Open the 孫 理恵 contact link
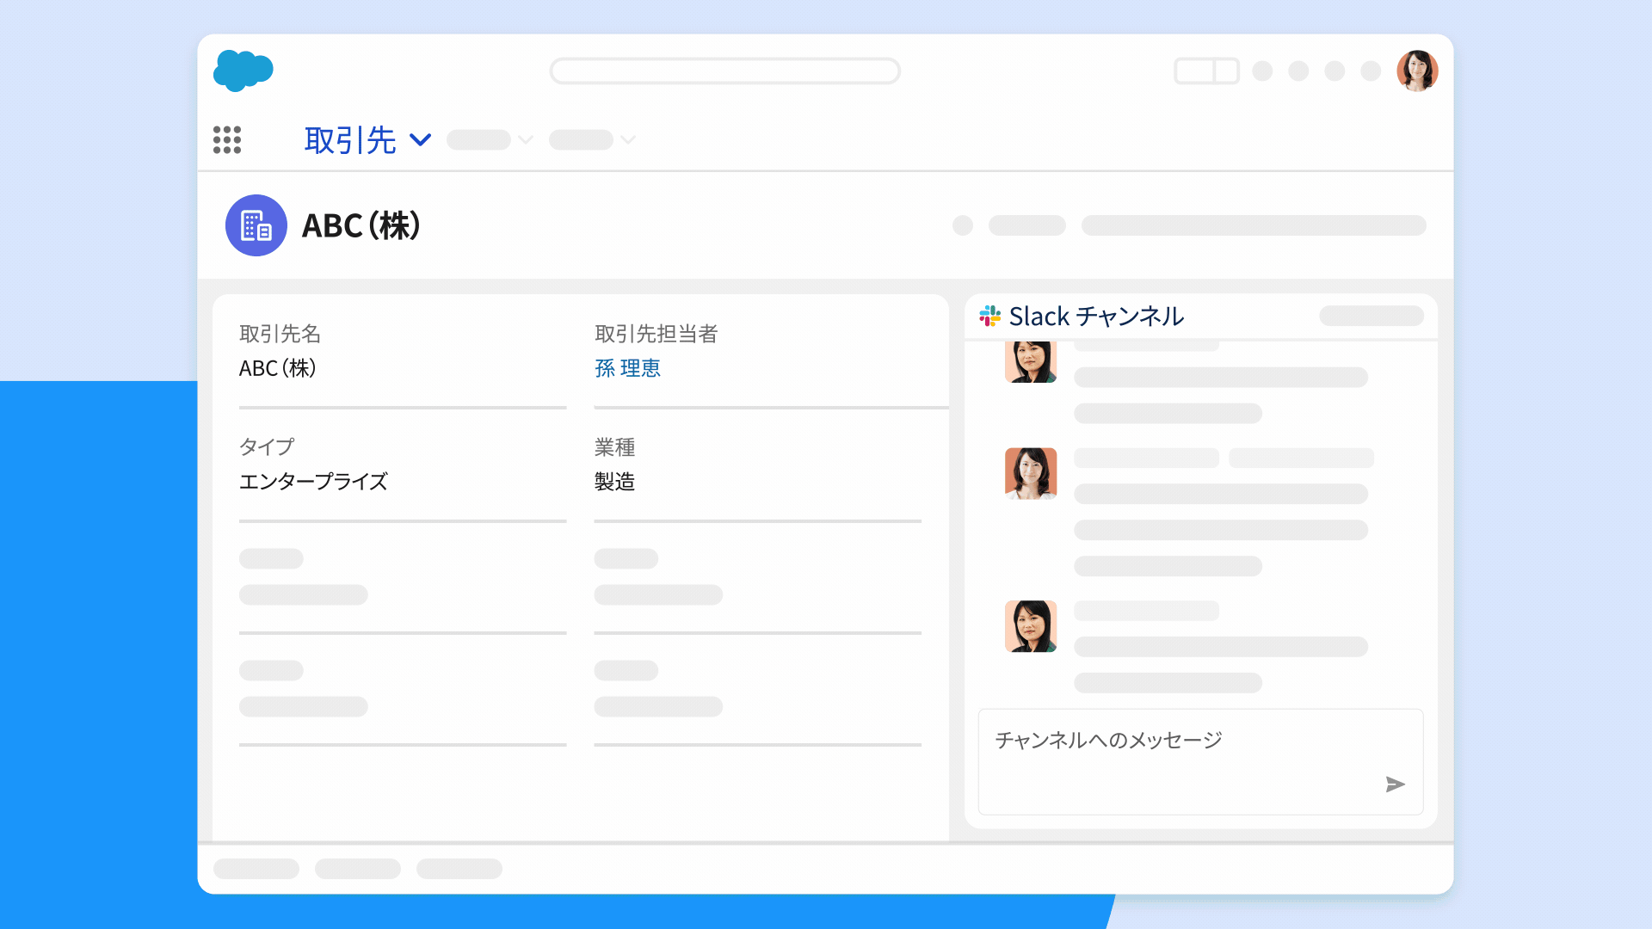 click(627, 368)
